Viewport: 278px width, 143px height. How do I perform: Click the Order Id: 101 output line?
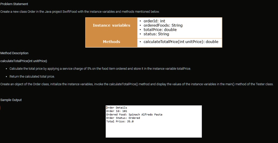click(116, 111)
